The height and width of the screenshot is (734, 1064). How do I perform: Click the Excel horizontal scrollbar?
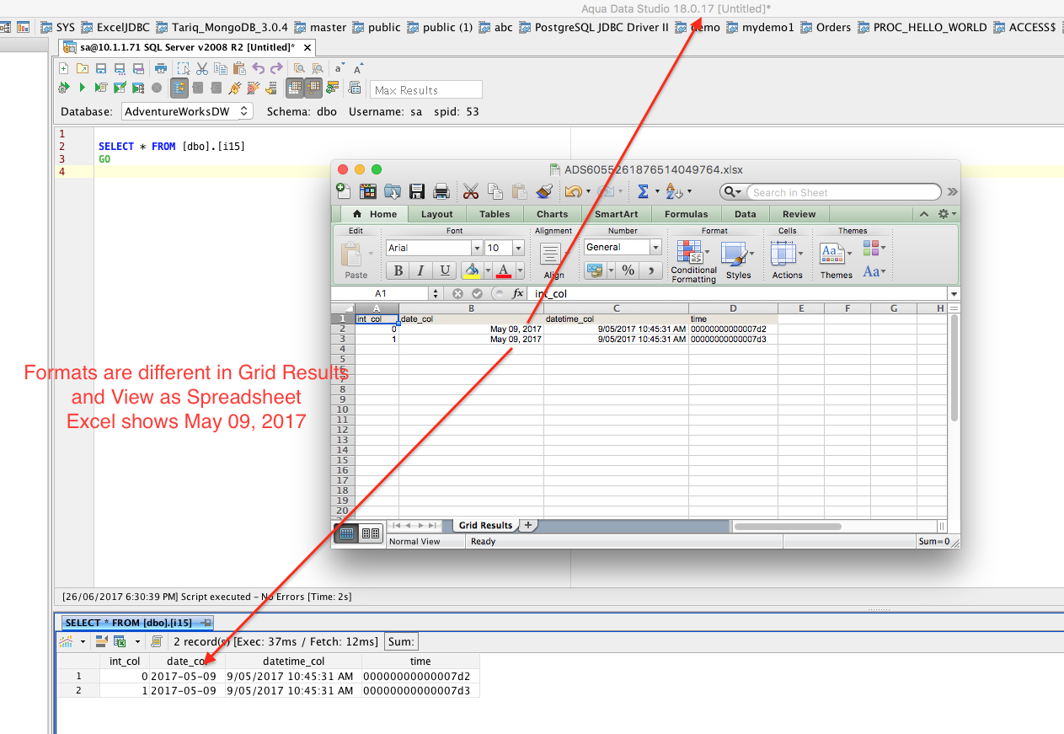coord(788,527)
